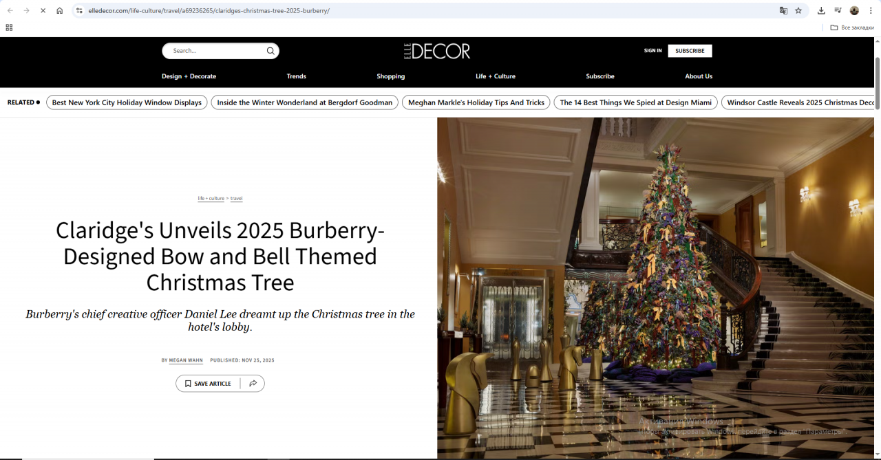Select Shopping in the navigation bar

pyautogui.click(x=390, y=76)
